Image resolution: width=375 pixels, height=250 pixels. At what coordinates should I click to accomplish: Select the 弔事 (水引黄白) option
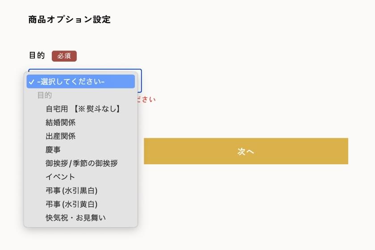point(71,204)
